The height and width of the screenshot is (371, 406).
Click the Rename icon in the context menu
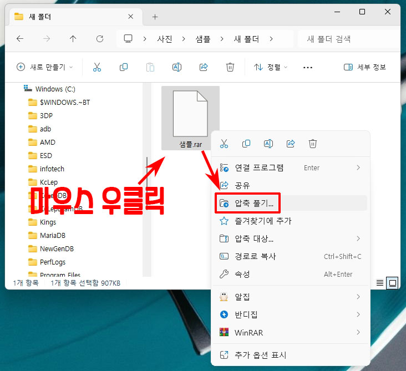pos(268,144)
